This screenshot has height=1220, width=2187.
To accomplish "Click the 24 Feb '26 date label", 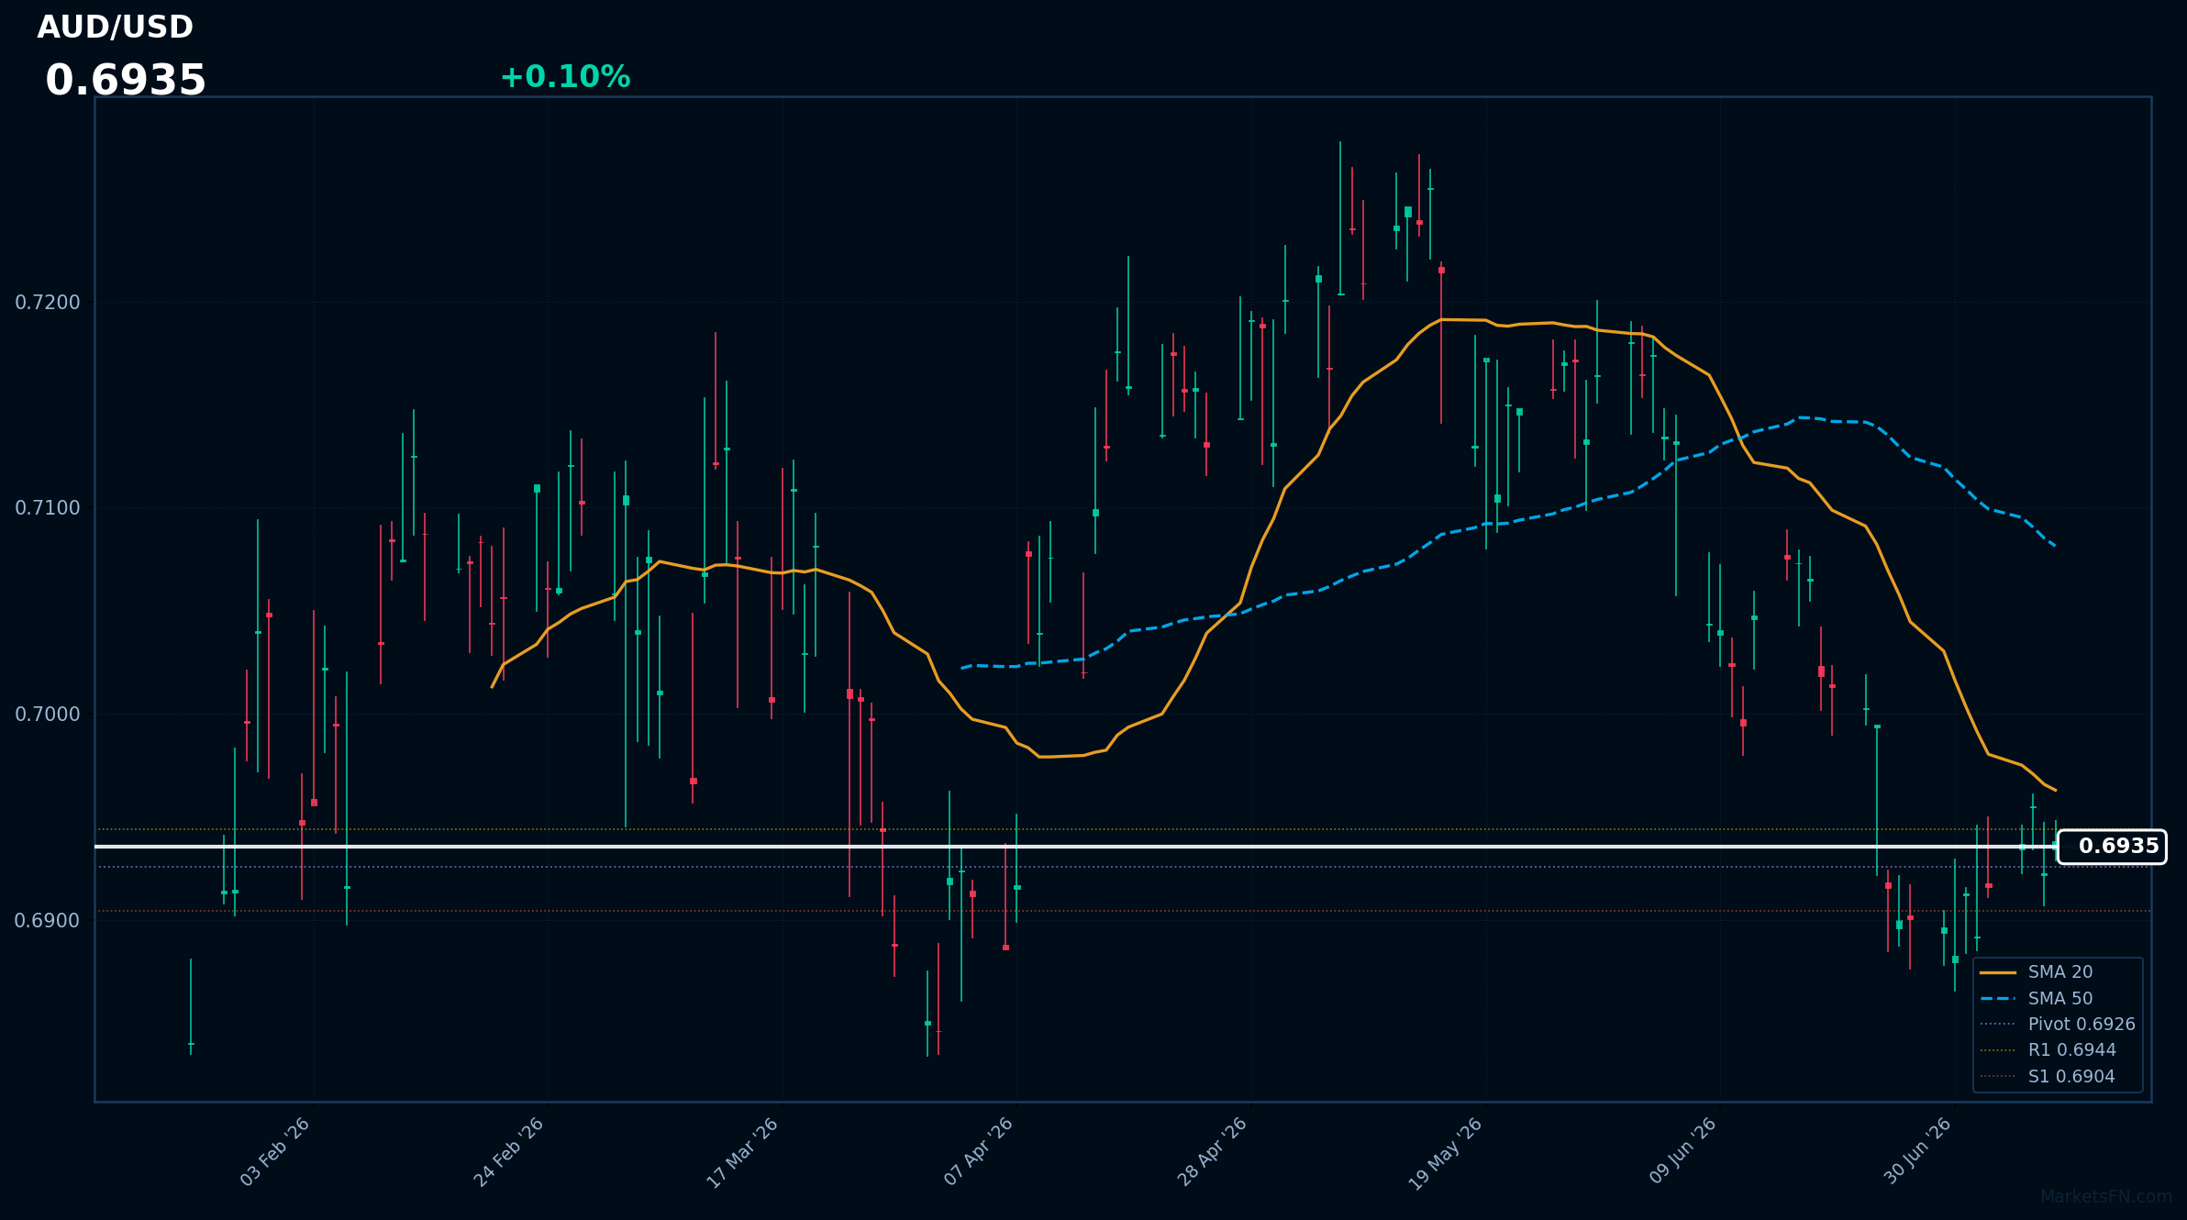I will [509, 1152].
